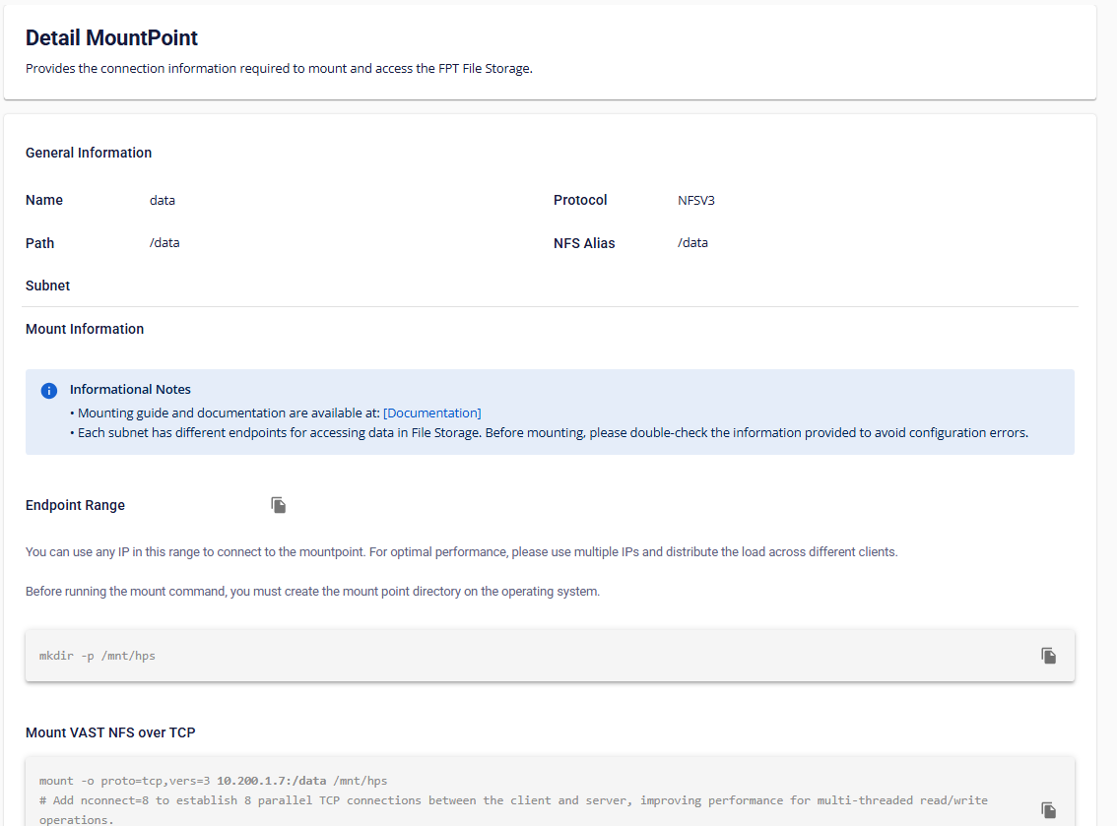Image resolution: width=1117 pixels, height=826 pixels.
Task: Click the NFS Alias value '/data'
Action: pyautogui.click(x=692, y=243)
